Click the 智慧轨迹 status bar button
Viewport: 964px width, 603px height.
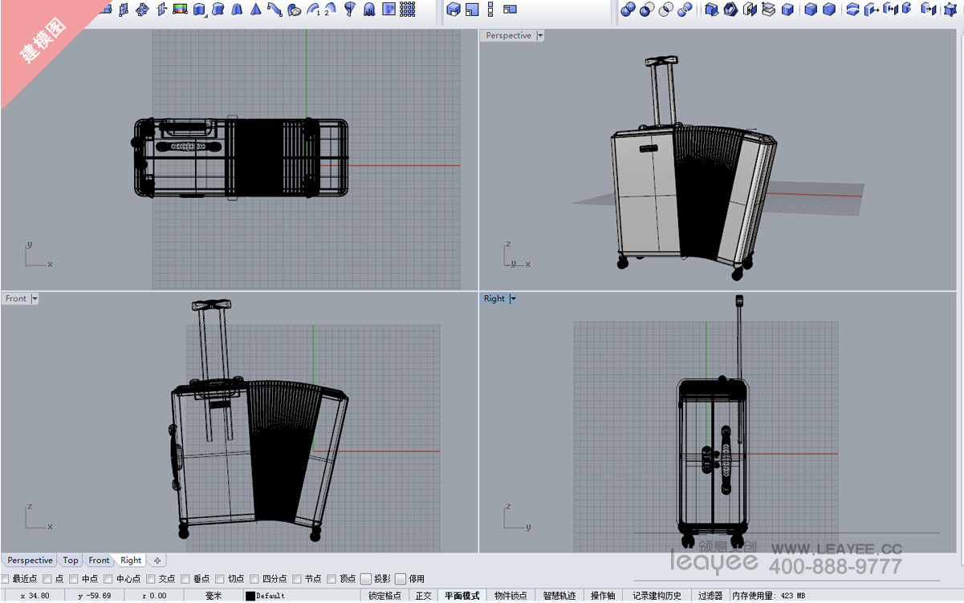point(559,596)
